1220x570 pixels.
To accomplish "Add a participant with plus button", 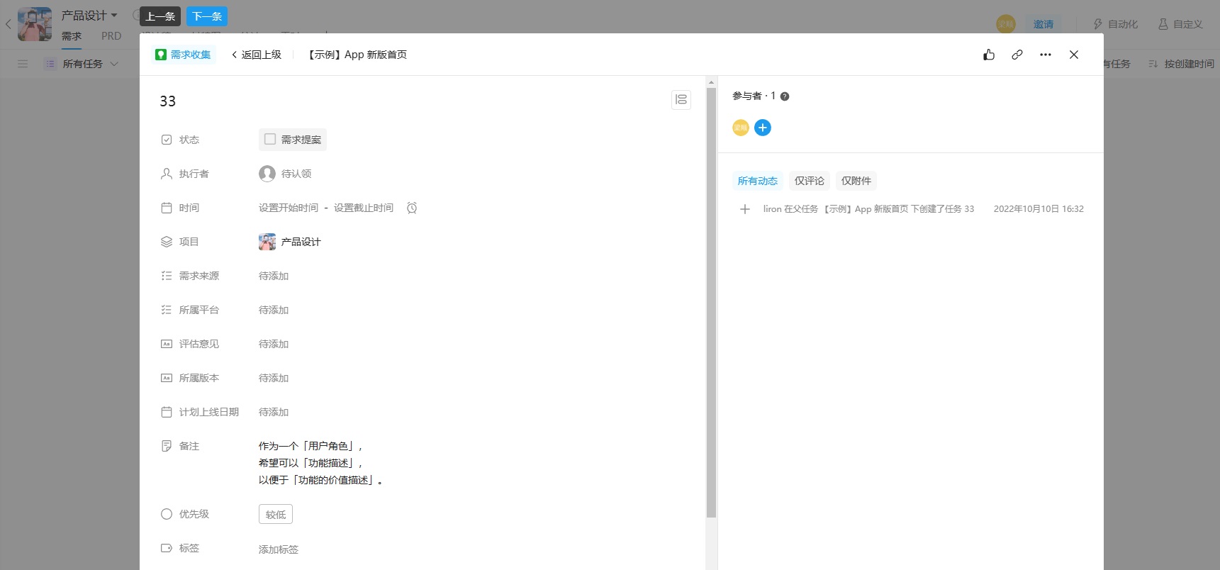I will [763, 128].
